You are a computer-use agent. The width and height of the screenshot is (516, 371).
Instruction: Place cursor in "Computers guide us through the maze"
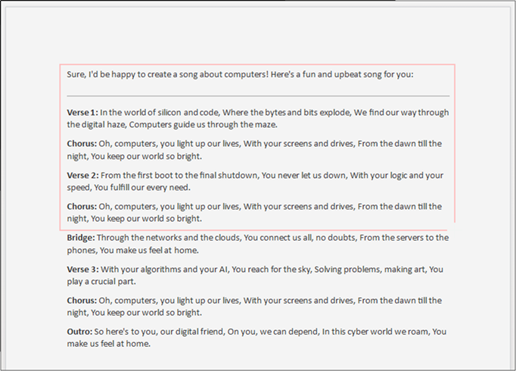(x=203, y=125)
